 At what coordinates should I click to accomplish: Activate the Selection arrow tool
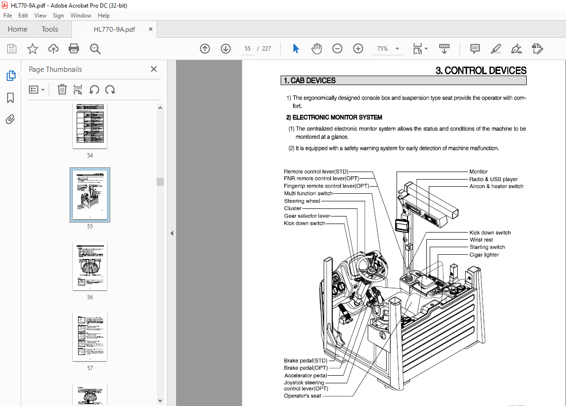pos(296,49)
